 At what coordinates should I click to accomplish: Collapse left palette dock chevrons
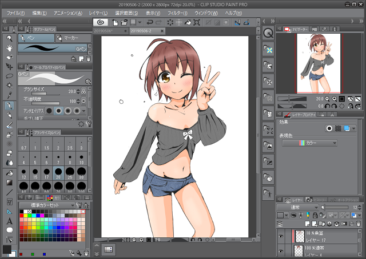point(5,21)
